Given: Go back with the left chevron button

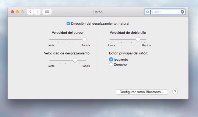Looking at the screenshot, I should [30, 12].
